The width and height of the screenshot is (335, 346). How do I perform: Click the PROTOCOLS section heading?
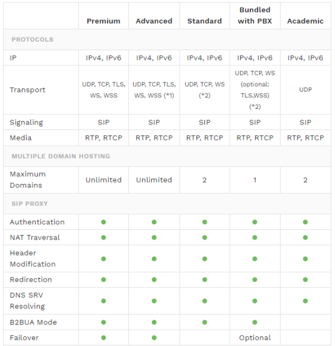point(33,39)
